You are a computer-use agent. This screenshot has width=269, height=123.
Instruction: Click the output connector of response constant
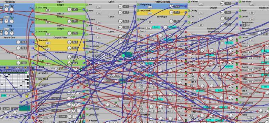186,12
